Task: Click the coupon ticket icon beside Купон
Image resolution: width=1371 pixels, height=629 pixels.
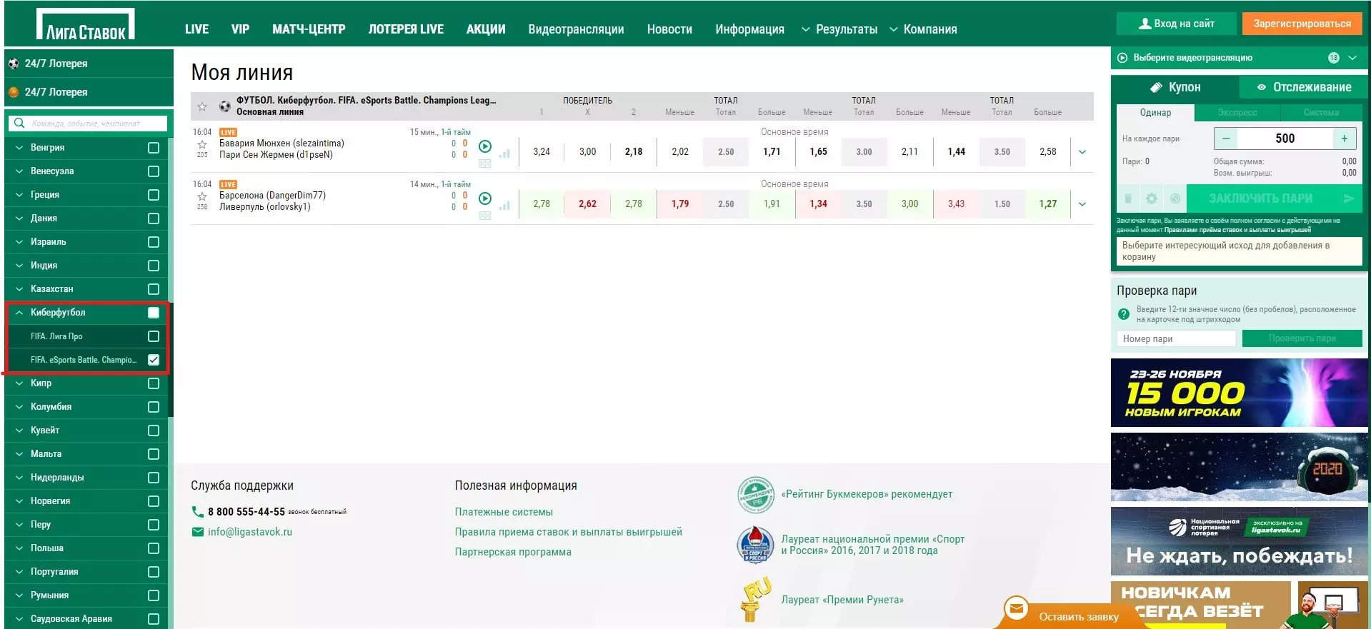Action: coord(1156,87)
